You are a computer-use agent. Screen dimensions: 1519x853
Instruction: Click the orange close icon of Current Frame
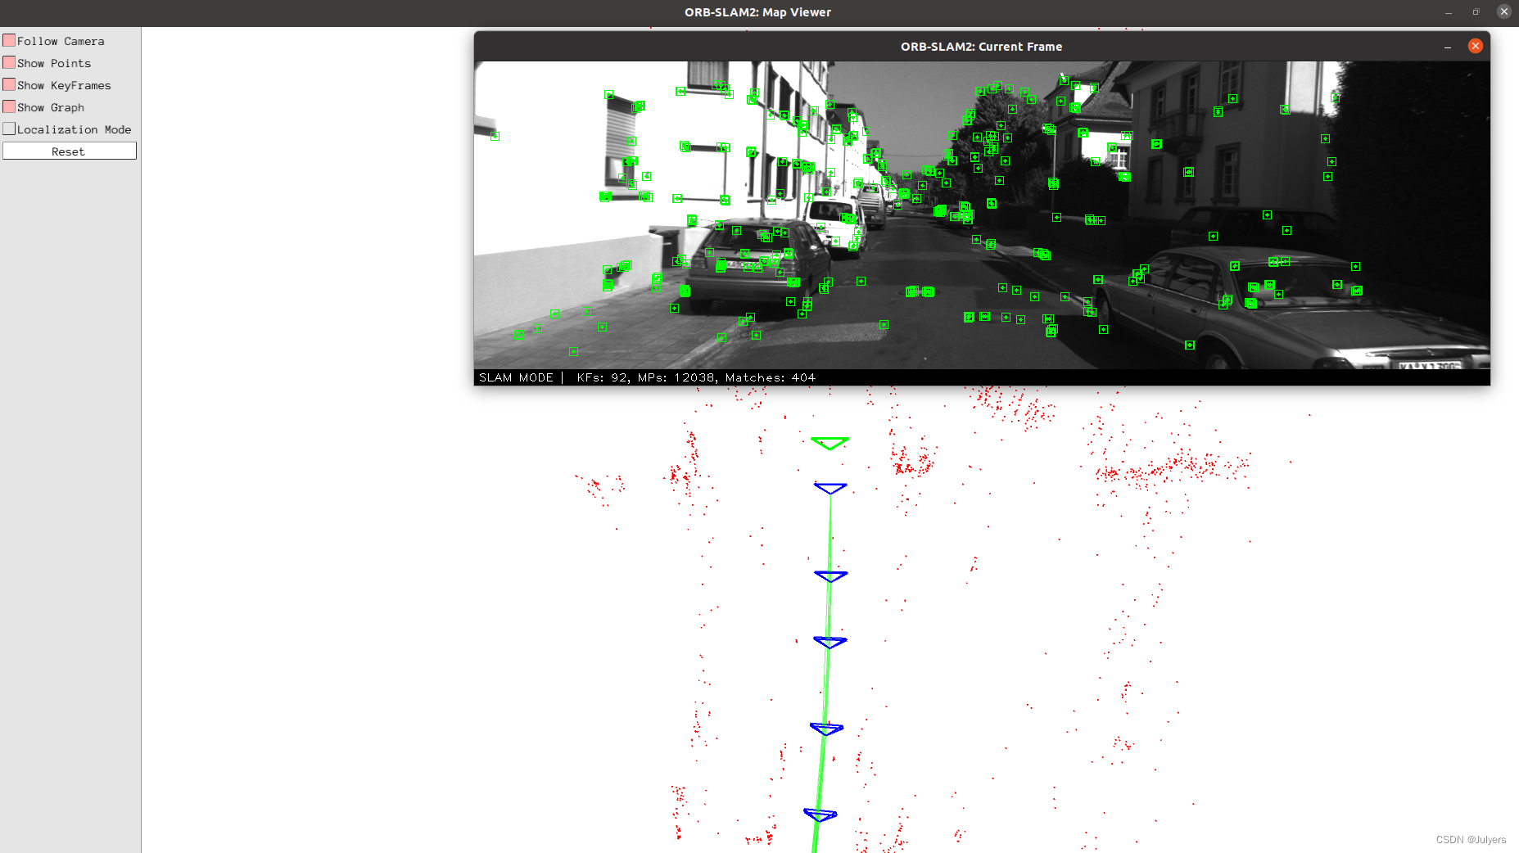[1475, 46]
